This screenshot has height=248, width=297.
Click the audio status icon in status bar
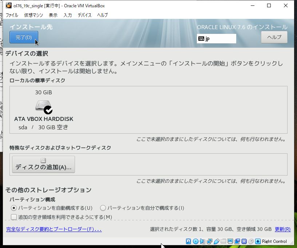(x=202, y=241)
